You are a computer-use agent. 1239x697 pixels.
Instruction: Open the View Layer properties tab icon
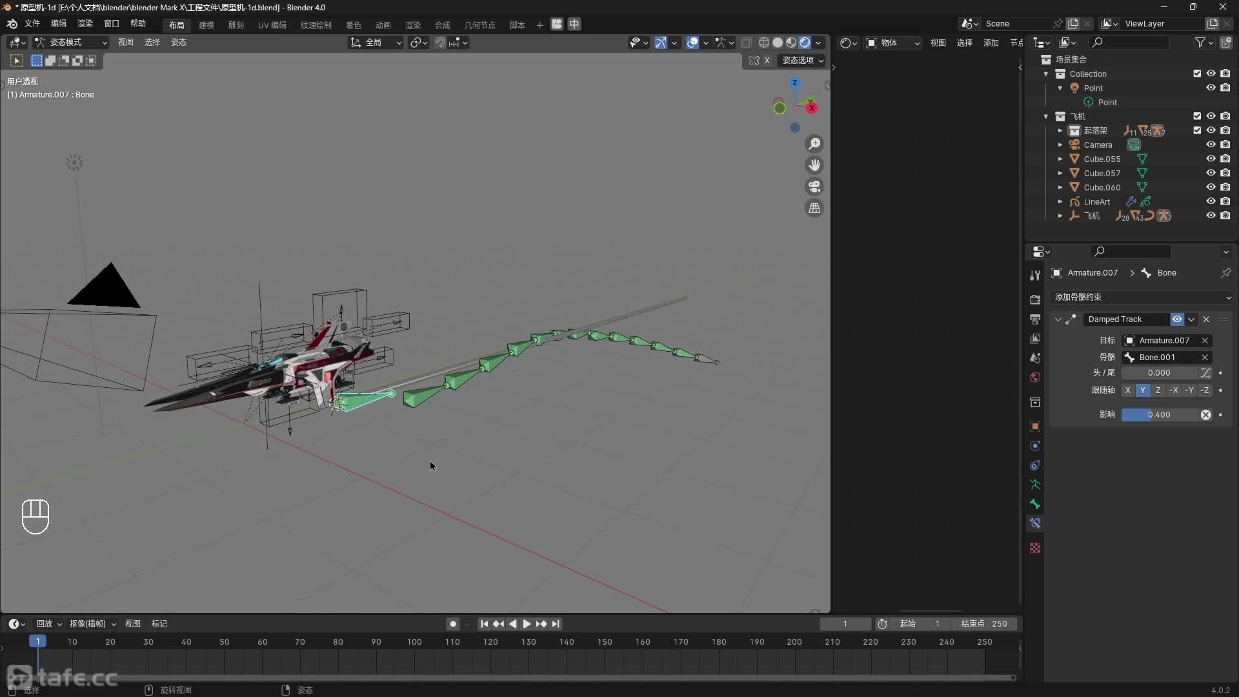1035,338
